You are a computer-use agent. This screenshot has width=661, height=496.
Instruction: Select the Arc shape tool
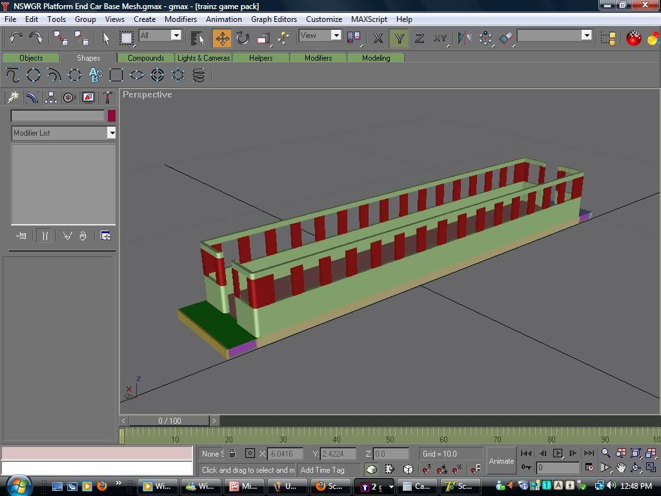pos(54,76)
